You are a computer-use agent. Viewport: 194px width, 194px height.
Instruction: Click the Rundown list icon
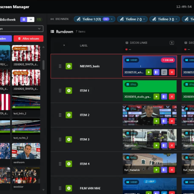click(x=52, y=32)
